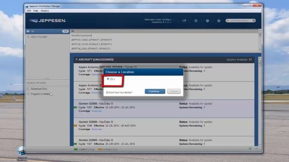The height and width of the screenshot is (162, 289).
Task: Open the Don't See Your Media help link
Action: 121,93
